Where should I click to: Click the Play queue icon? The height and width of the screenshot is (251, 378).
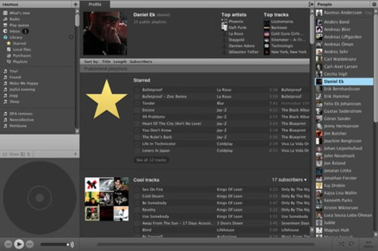coord(5,25)
